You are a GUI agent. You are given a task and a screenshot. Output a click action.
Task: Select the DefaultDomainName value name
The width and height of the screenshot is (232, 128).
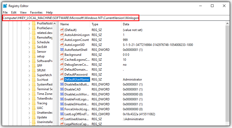point(76,70)
